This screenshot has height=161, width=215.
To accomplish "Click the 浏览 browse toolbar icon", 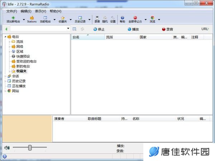I will 152,18.
